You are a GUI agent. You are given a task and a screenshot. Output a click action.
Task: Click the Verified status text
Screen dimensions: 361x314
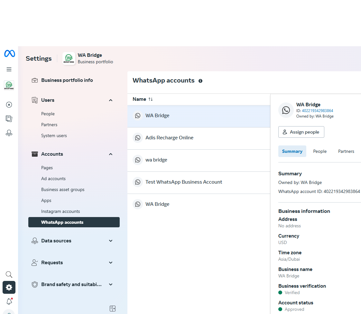coord(292,292)
